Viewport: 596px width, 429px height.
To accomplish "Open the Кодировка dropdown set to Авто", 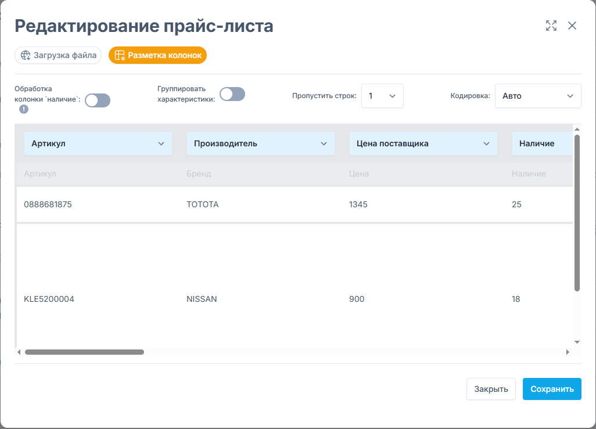I will coord(537,96).
